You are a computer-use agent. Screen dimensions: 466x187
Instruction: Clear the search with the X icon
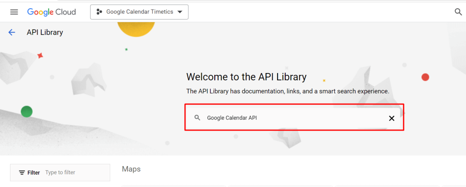pyautogui.click(x=392, y=118)
